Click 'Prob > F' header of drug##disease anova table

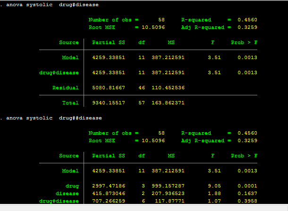[x=244, y=156]
